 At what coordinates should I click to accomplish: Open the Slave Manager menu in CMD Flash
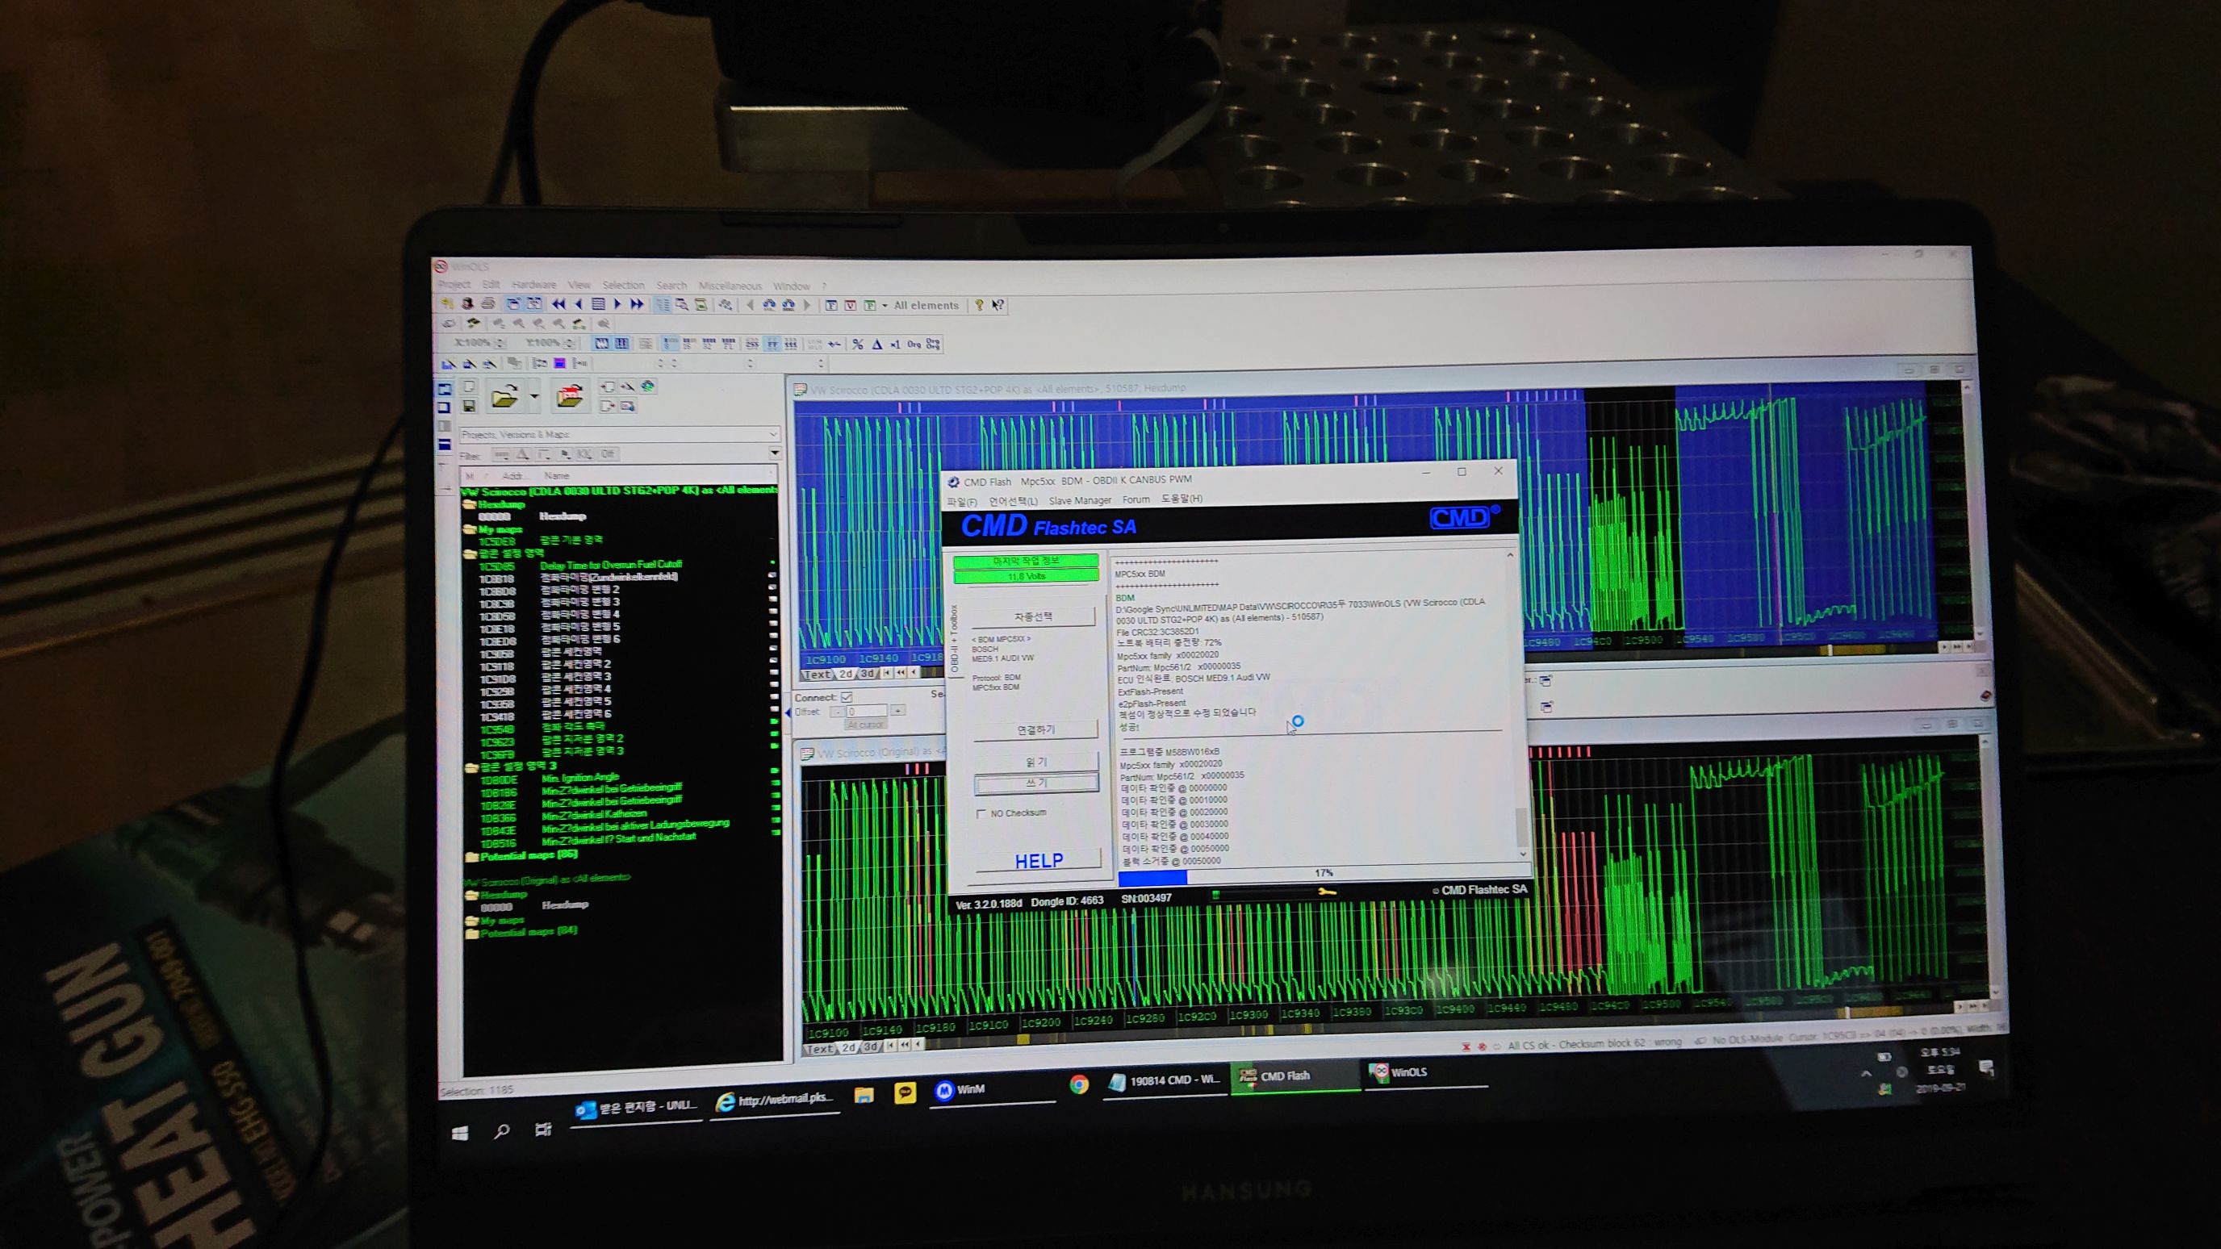(1080, 500)
